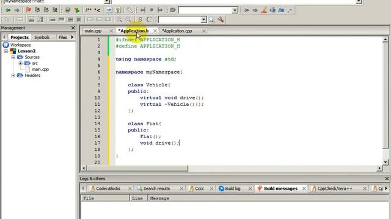Click the editor horizontal scrollbar right arrow
This screenshot has width=391, height=219.
tap(379, 169)
